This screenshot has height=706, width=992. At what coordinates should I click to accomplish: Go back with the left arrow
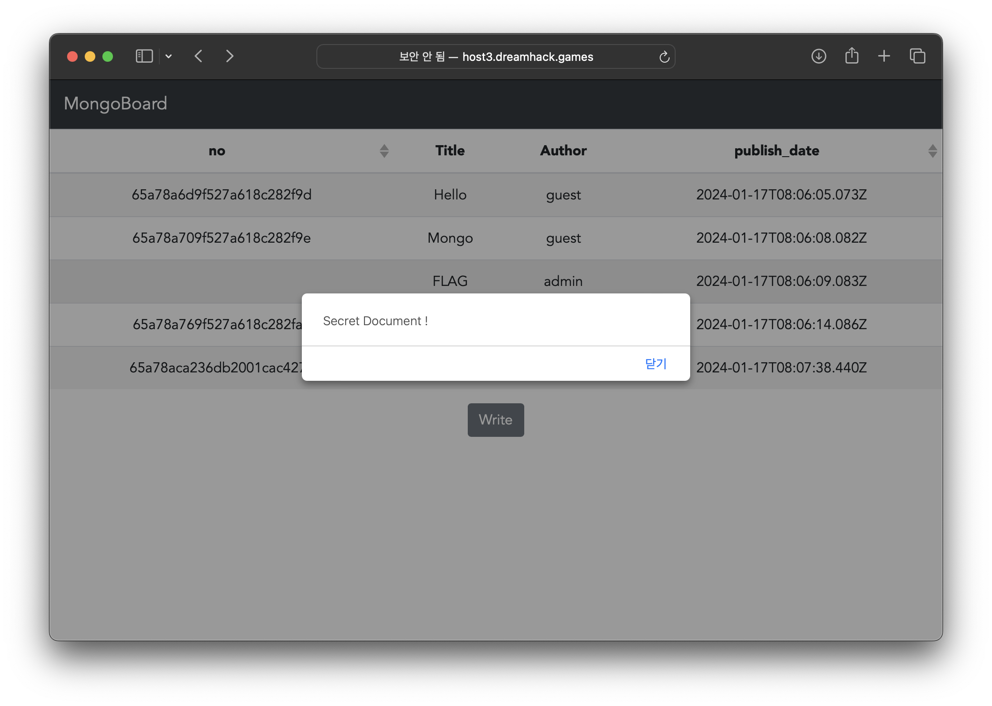(199, 56)
